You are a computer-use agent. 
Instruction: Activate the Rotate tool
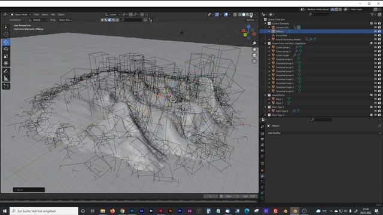click(x=6, y=49)
